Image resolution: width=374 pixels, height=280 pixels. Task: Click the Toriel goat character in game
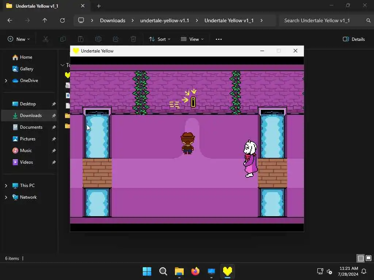tap(250, 159)
